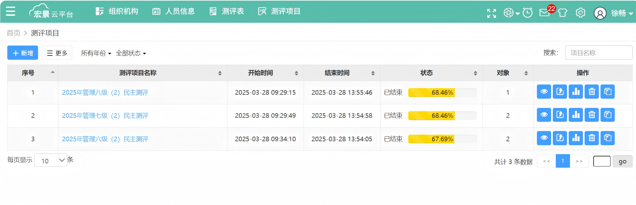Enter fullscreen mode via expand icon
The width and height of the screenshot is (636, 205).
(x=491, y=13)
